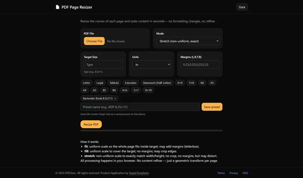Select the Letter size preset
This screenshot has height=178, width=303.
(x=86, y=83)
